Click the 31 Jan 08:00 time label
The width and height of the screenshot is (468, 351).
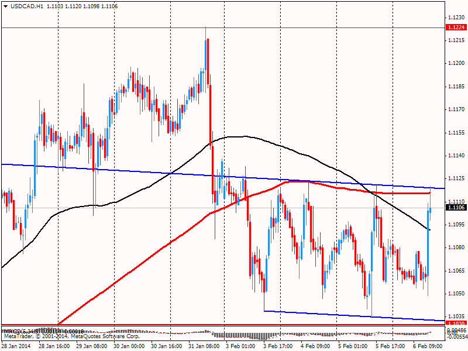204,346
